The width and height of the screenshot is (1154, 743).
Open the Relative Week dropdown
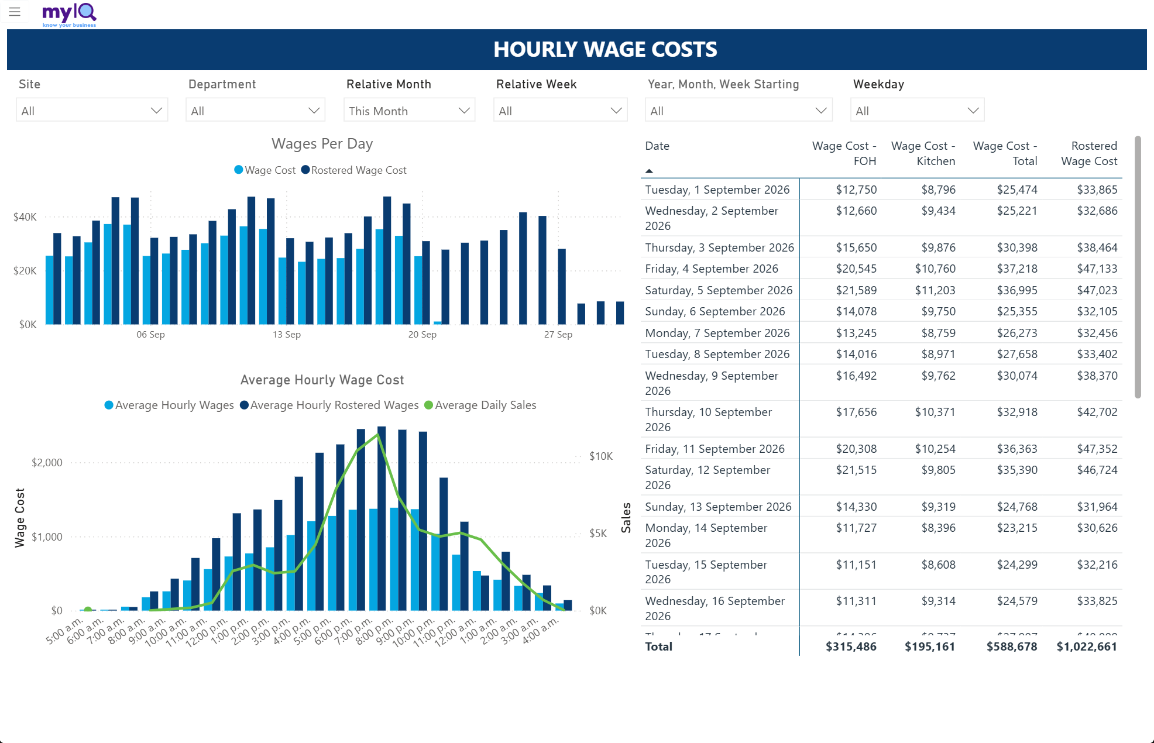[x=561, y=111]
